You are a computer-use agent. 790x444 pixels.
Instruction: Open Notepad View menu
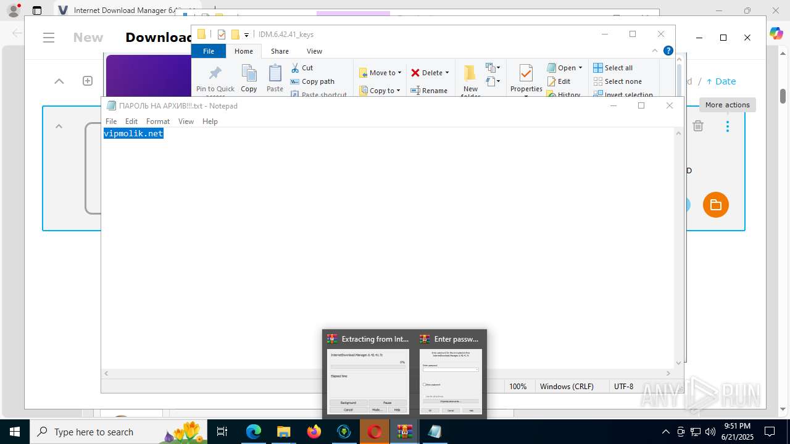tap(186, 121)
